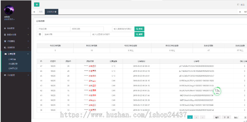Viewport: 247px width, 122px height.
Task: Reveal resource name for order 40
Action: pyautogui.click(x=92, y=100)
